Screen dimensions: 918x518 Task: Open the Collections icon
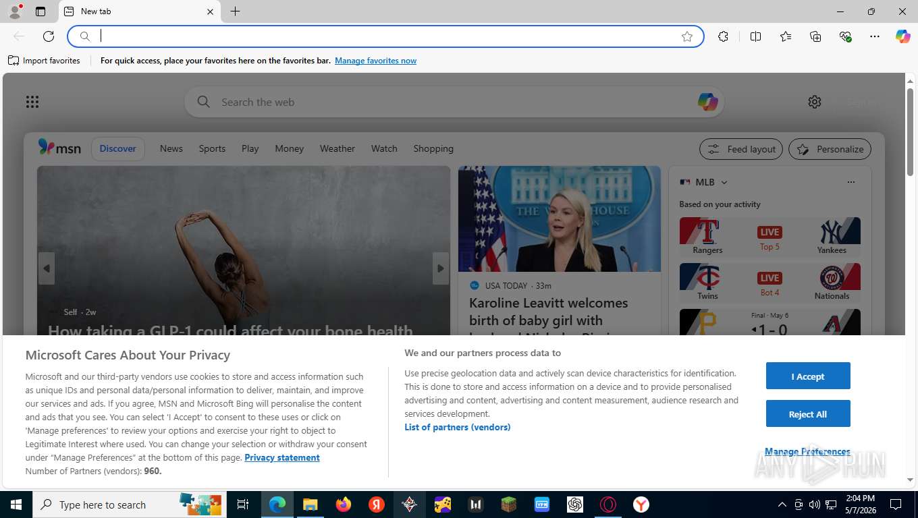tap(815, 36)
